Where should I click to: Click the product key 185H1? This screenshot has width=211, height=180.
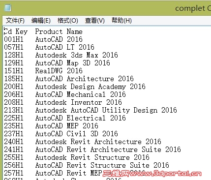click(x=14, y=79)
